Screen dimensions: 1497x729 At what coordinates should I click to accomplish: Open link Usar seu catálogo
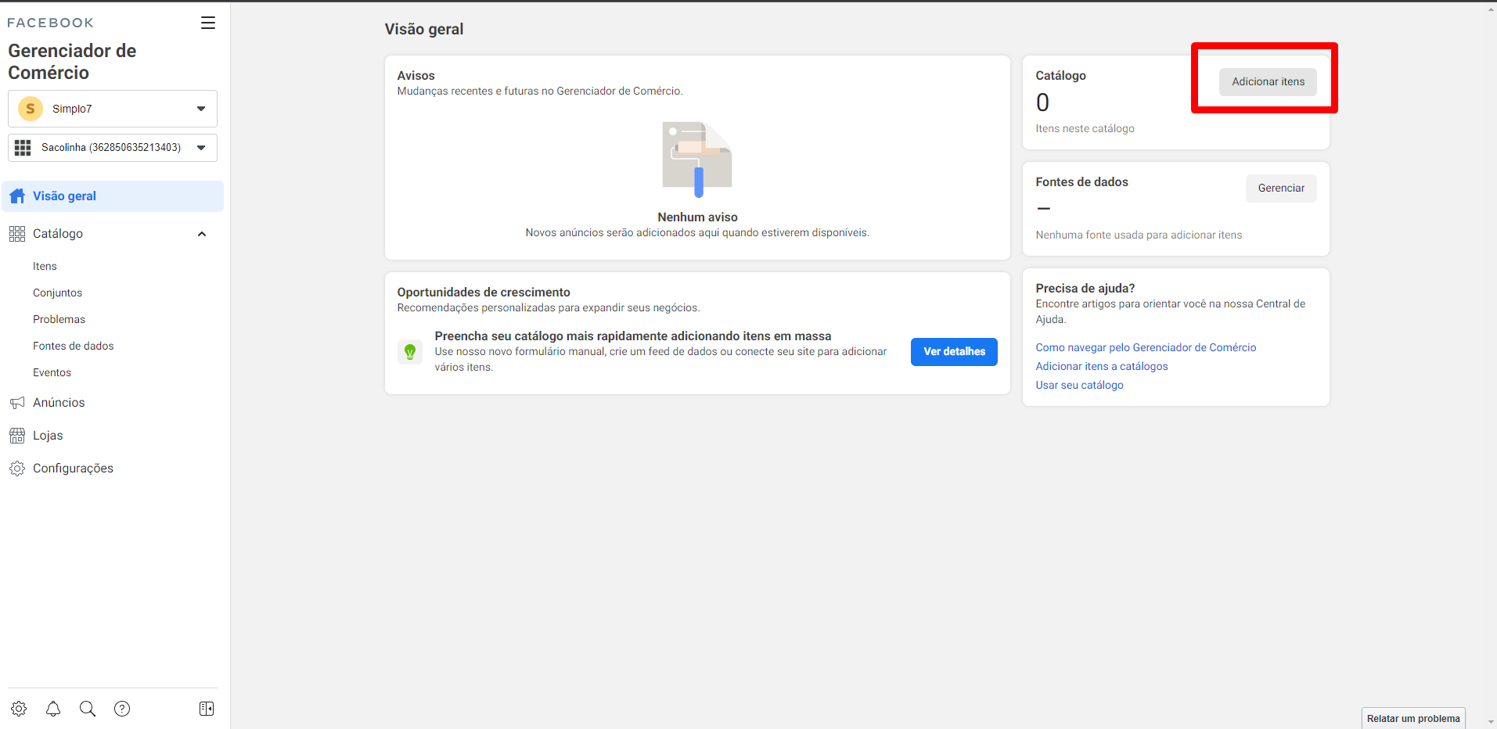point(1079,386)
